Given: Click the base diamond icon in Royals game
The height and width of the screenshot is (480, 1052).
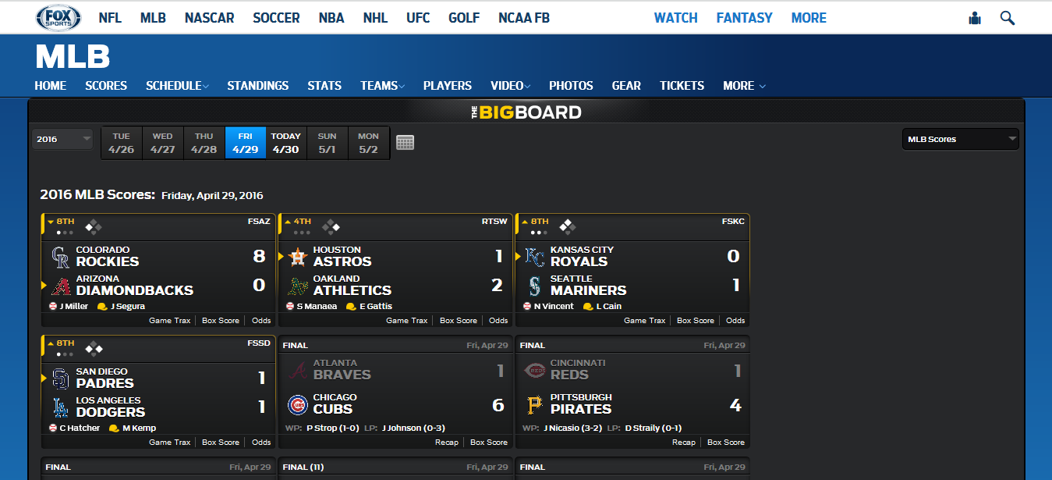Looking at the screenshot, I should click(x=568, y=227).
